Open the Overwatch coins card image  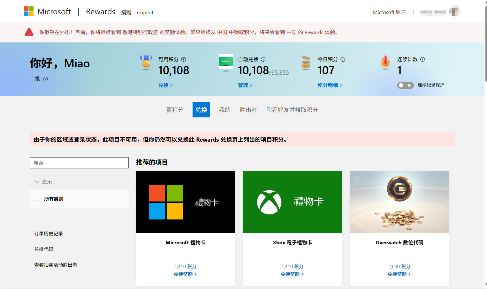[x=399, y=202]
